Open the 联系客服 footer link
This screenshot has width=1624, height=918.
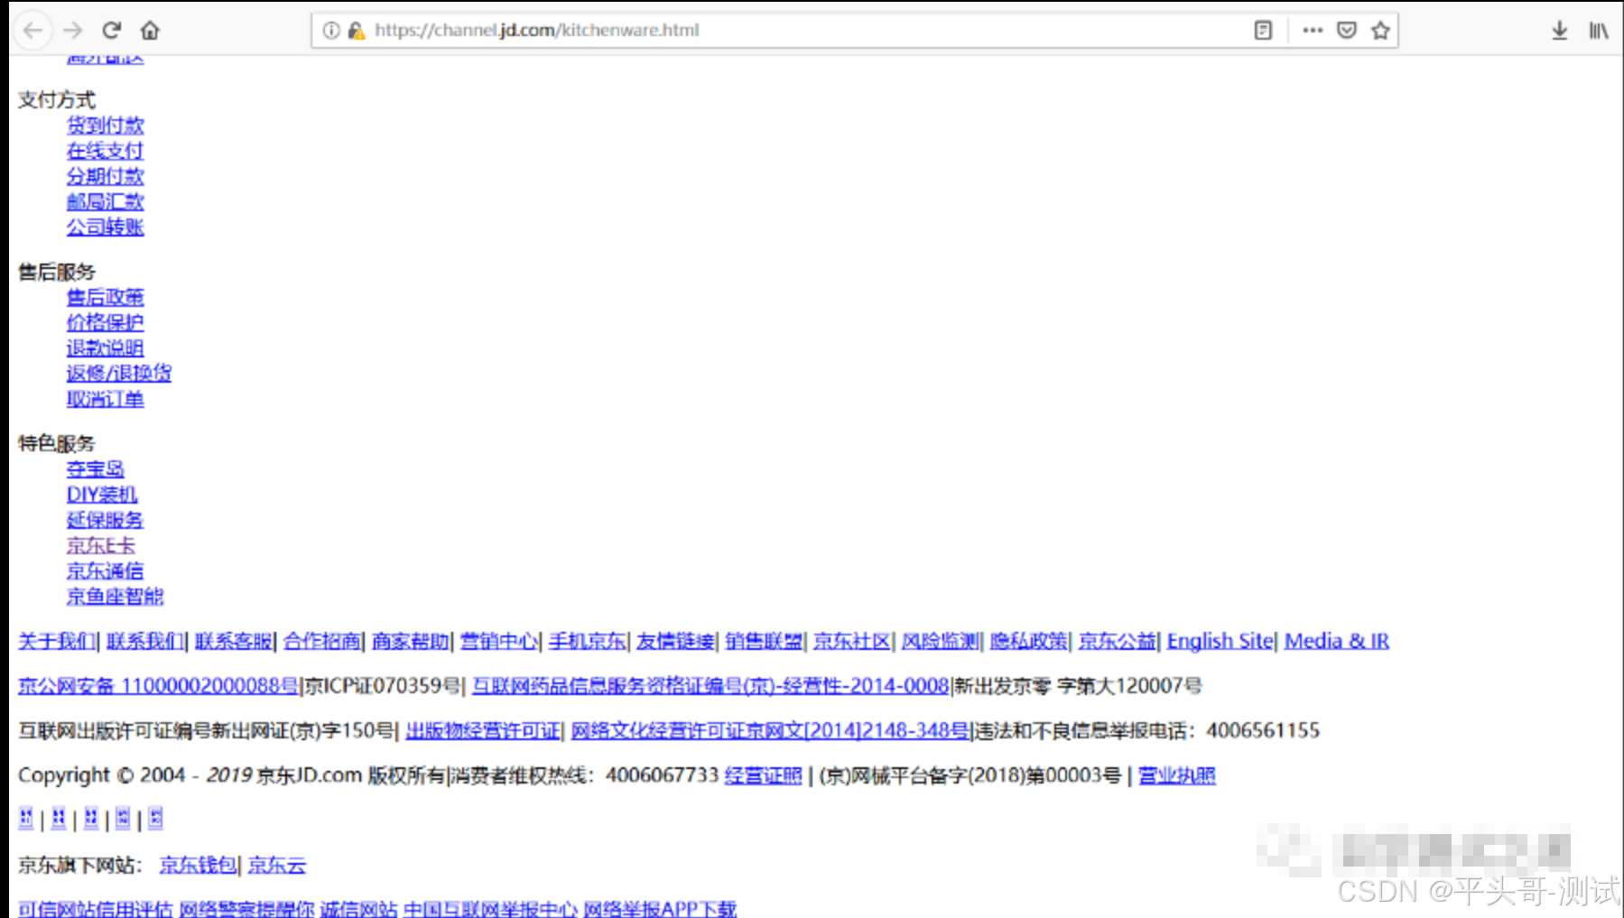234,641
